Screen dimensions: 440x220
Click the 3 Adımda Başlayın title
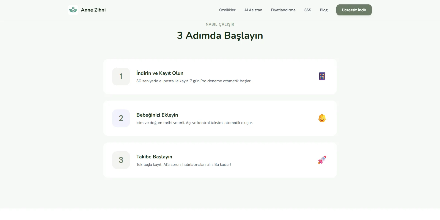click(x=220, y=35)
